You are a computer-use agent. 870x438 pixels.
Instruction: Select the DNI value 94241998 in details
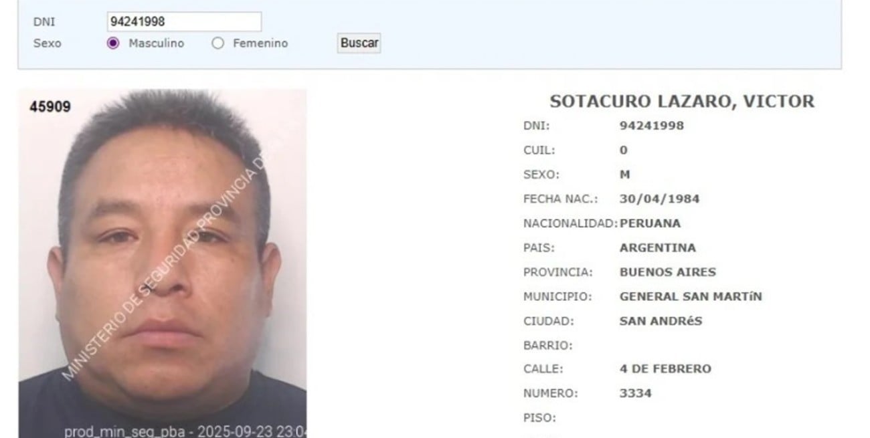(x=652, y=126)
